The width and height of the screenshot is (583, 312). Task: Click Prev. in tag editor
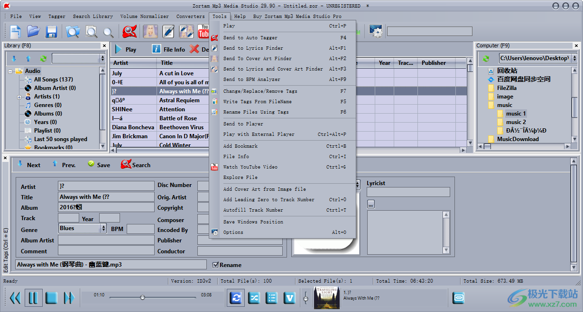point(64,165)
